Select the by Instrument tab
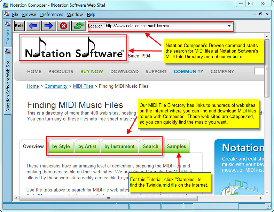The height and width of the screenshot is (212, 274). (x=119, y=146)
